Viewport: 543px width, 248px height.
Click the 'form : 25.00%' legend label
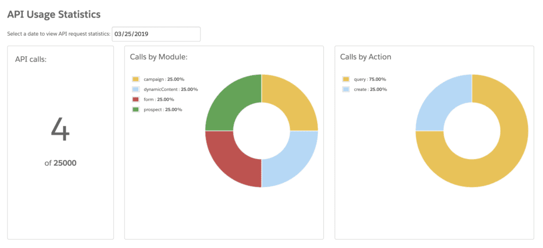pos(159,99)
